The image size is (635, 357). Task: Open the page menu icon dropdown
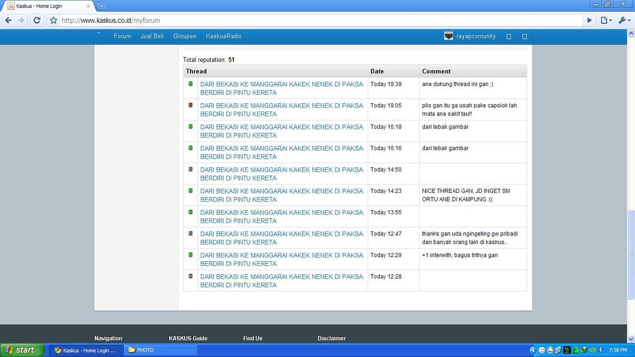(606, 20)
